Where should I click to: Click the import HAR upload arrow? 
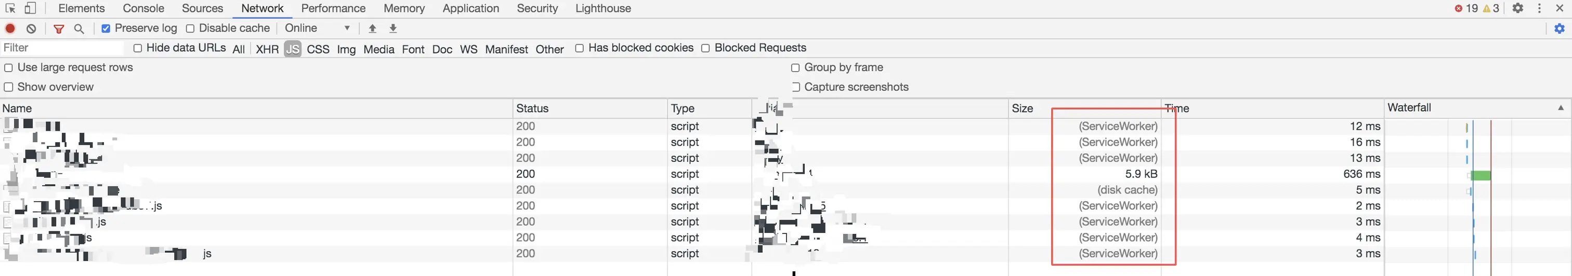point(372,29)
